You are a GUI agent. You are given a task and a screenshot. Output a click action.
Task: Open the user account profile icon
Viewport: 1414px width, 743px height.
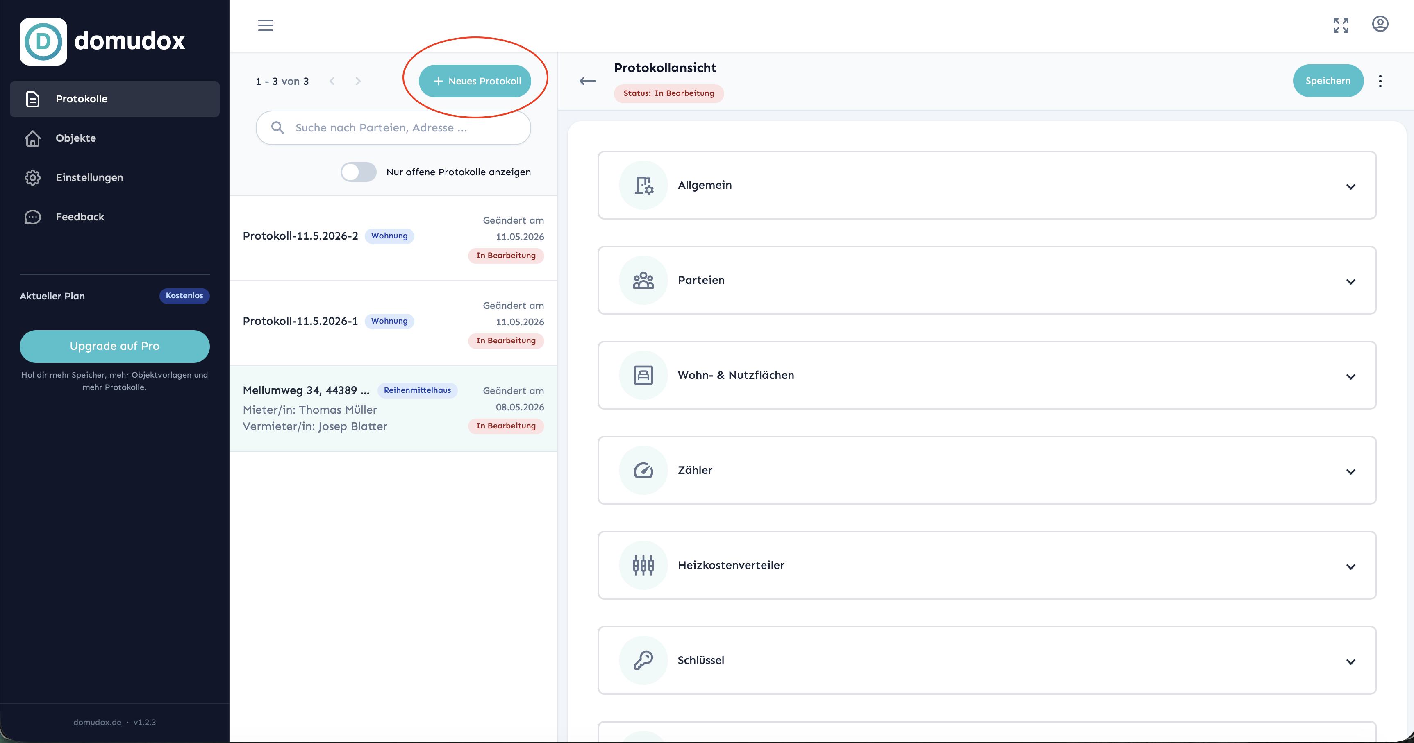click(x=1380, y=24)
